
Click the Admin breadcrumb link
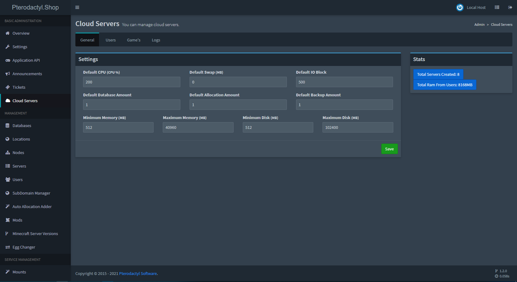tap(479, 25)
